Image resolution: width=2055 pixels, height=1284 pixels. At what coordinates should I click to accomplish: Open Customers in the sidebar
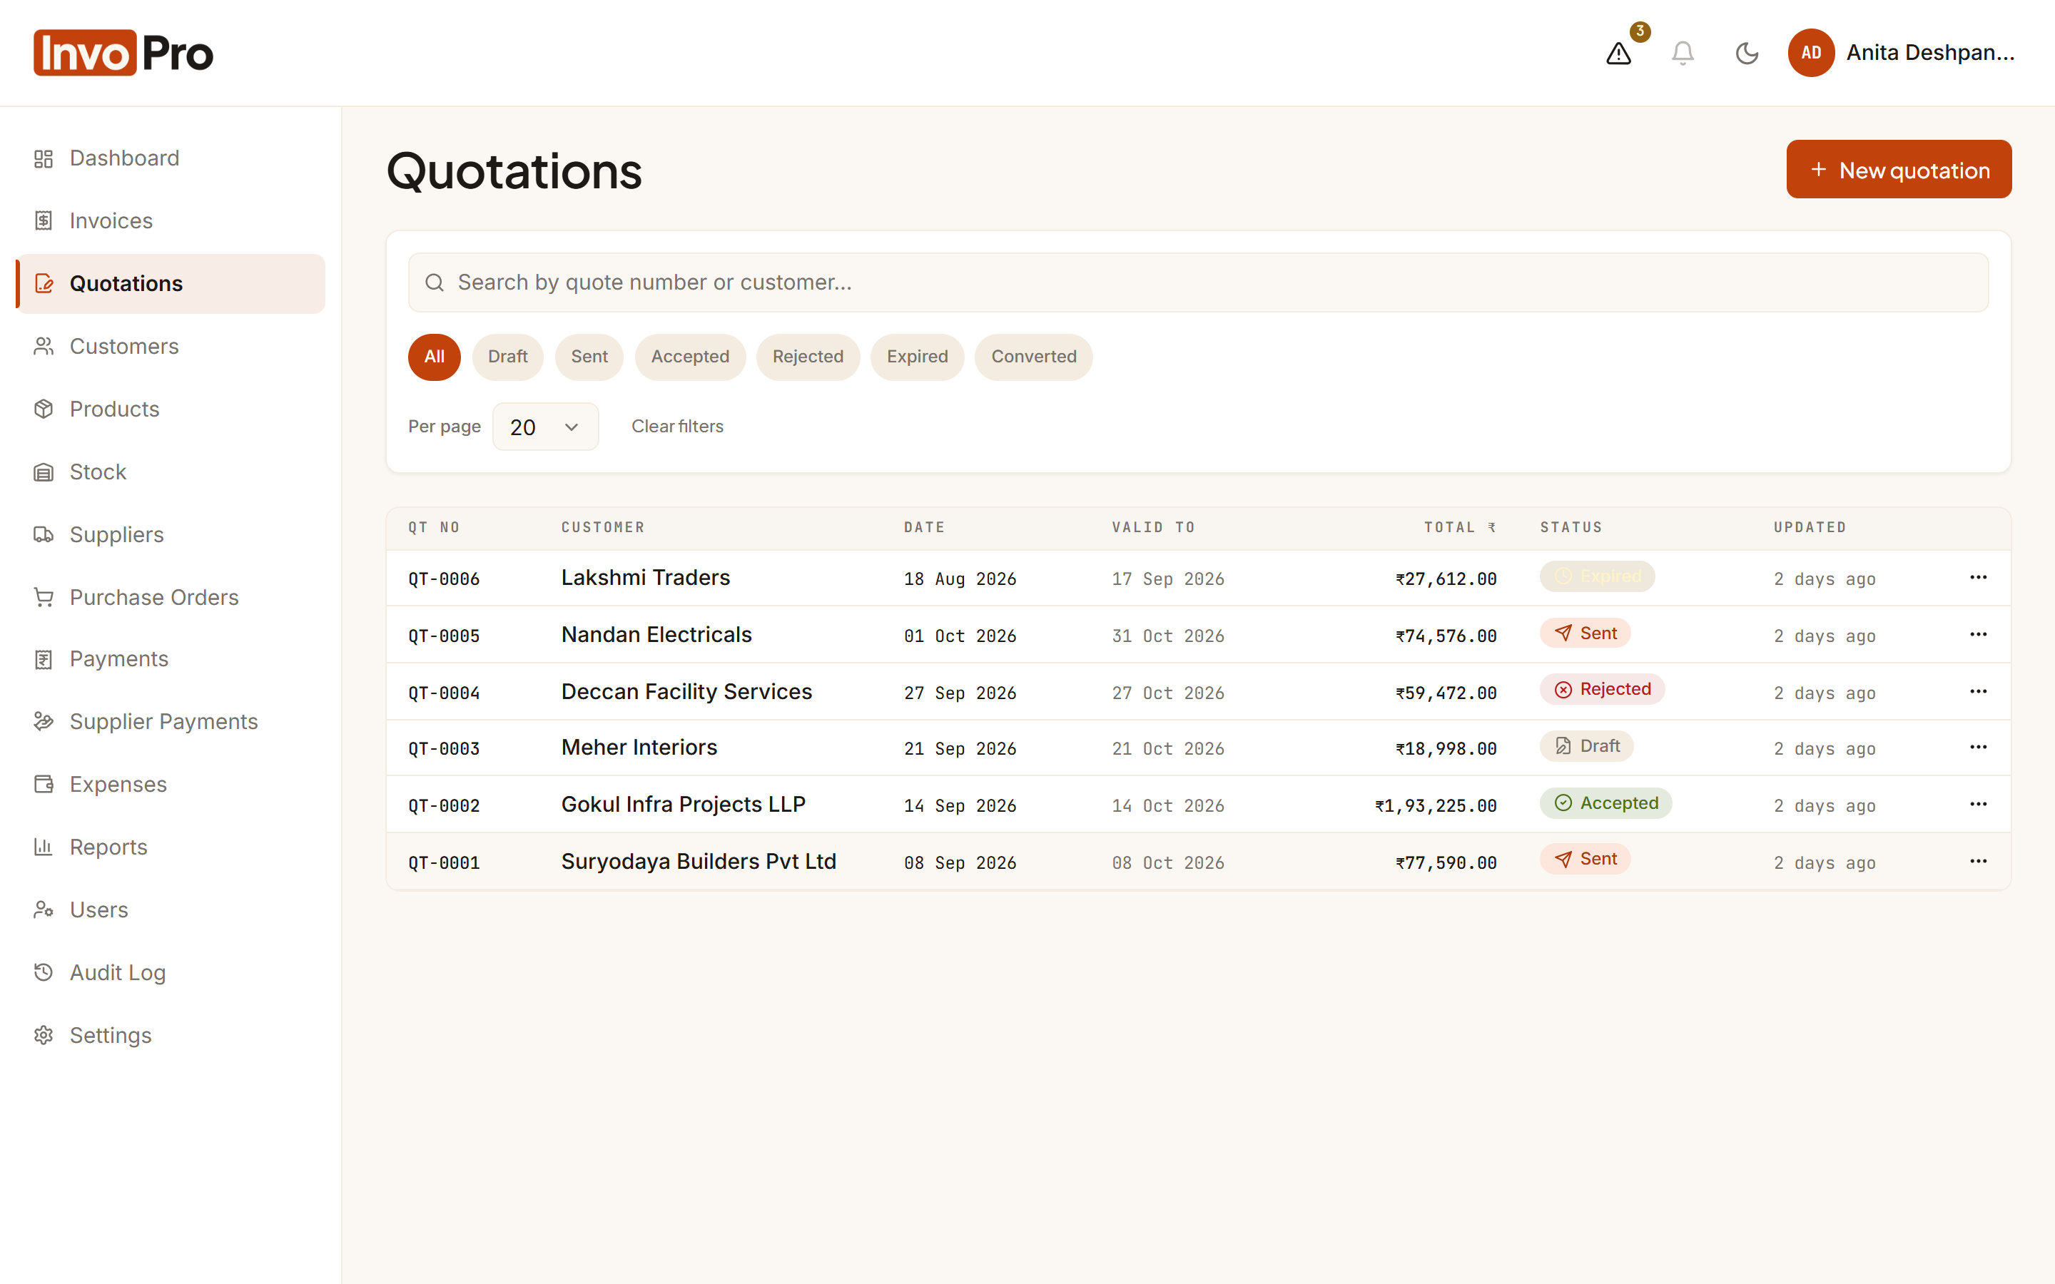pos(170,347)
